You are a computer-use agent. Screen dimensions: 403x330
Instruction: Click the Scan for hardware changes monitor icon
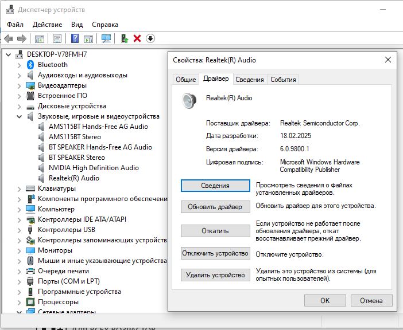[106, 38]
